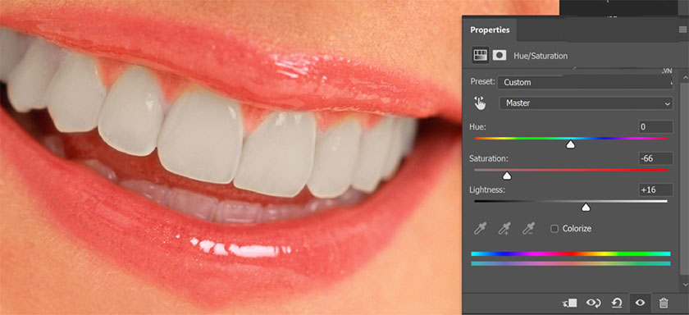Clip adjustment to layer below icon

tap(570, 304)
